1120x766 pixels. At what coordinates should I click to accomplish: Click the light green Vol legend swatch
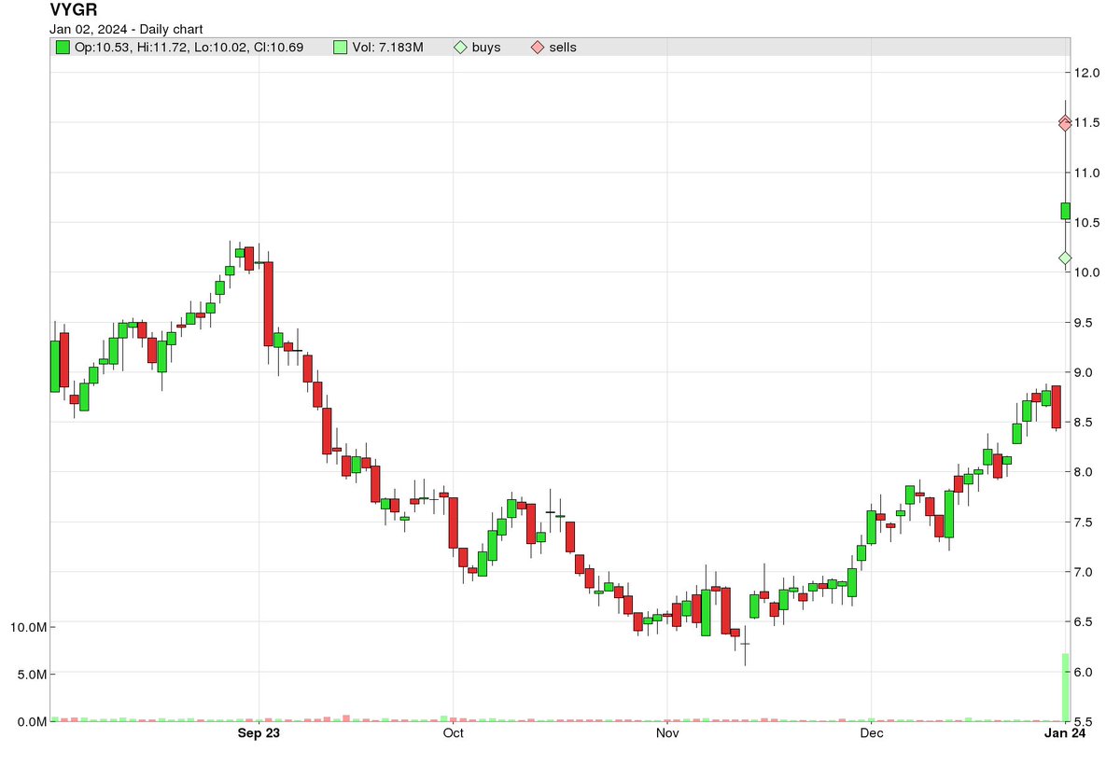341,47
